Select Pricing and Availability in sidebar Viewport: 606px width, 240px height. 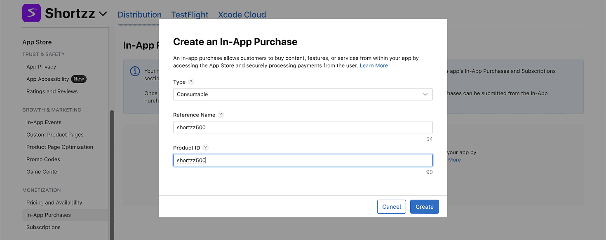tap(54, 203)
